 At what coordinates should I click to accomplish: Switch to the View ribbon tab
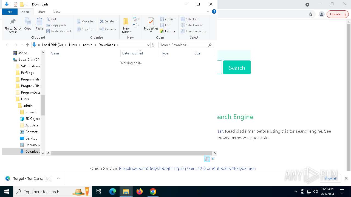click(x=57, y=12)
